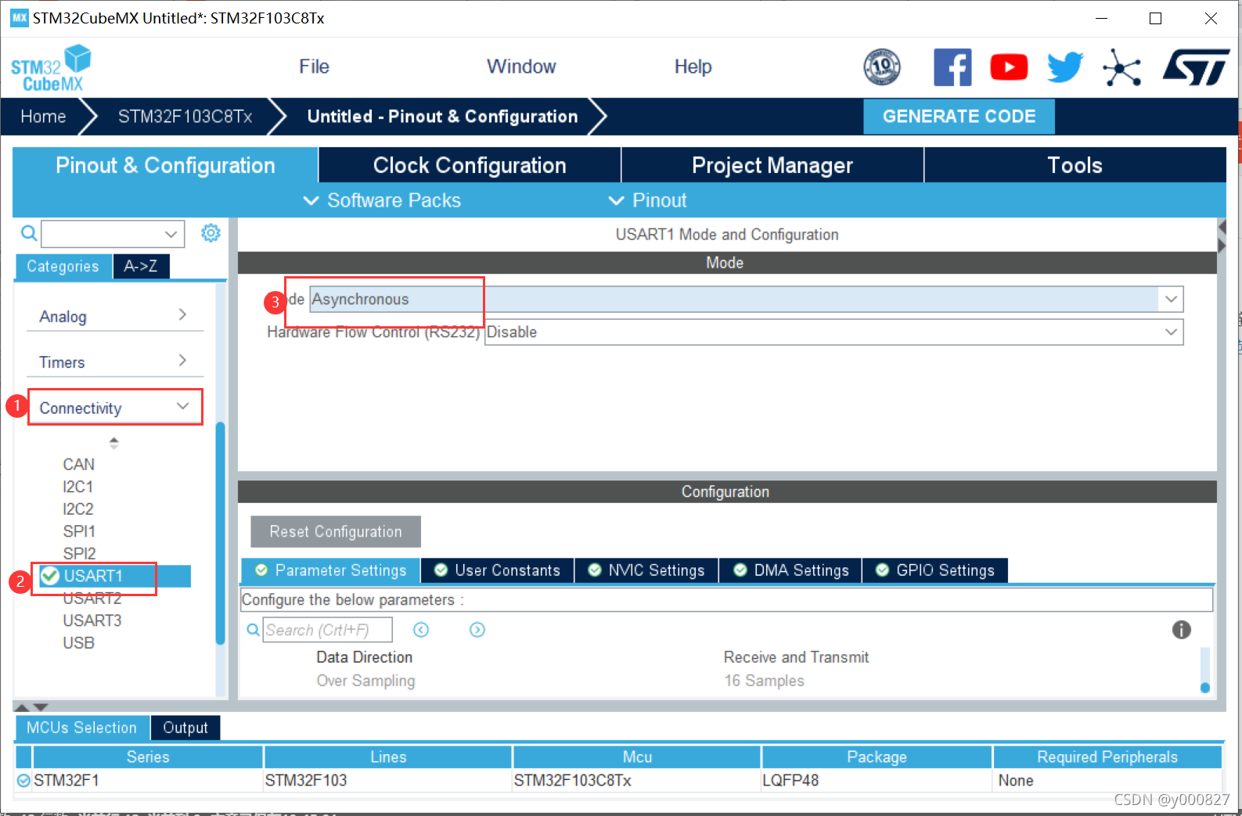Switch to A->Z list tab

point(141,266)
